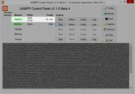This screenshot has height=94, width=135.
Task: Open the Explorer folder button
Action: pyautogui.click(x=109, y=24)
